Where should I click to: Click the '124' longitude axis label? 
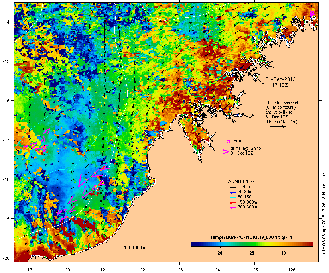[217, 270]
